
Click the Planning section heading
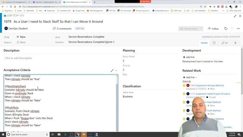coord(129,51)
